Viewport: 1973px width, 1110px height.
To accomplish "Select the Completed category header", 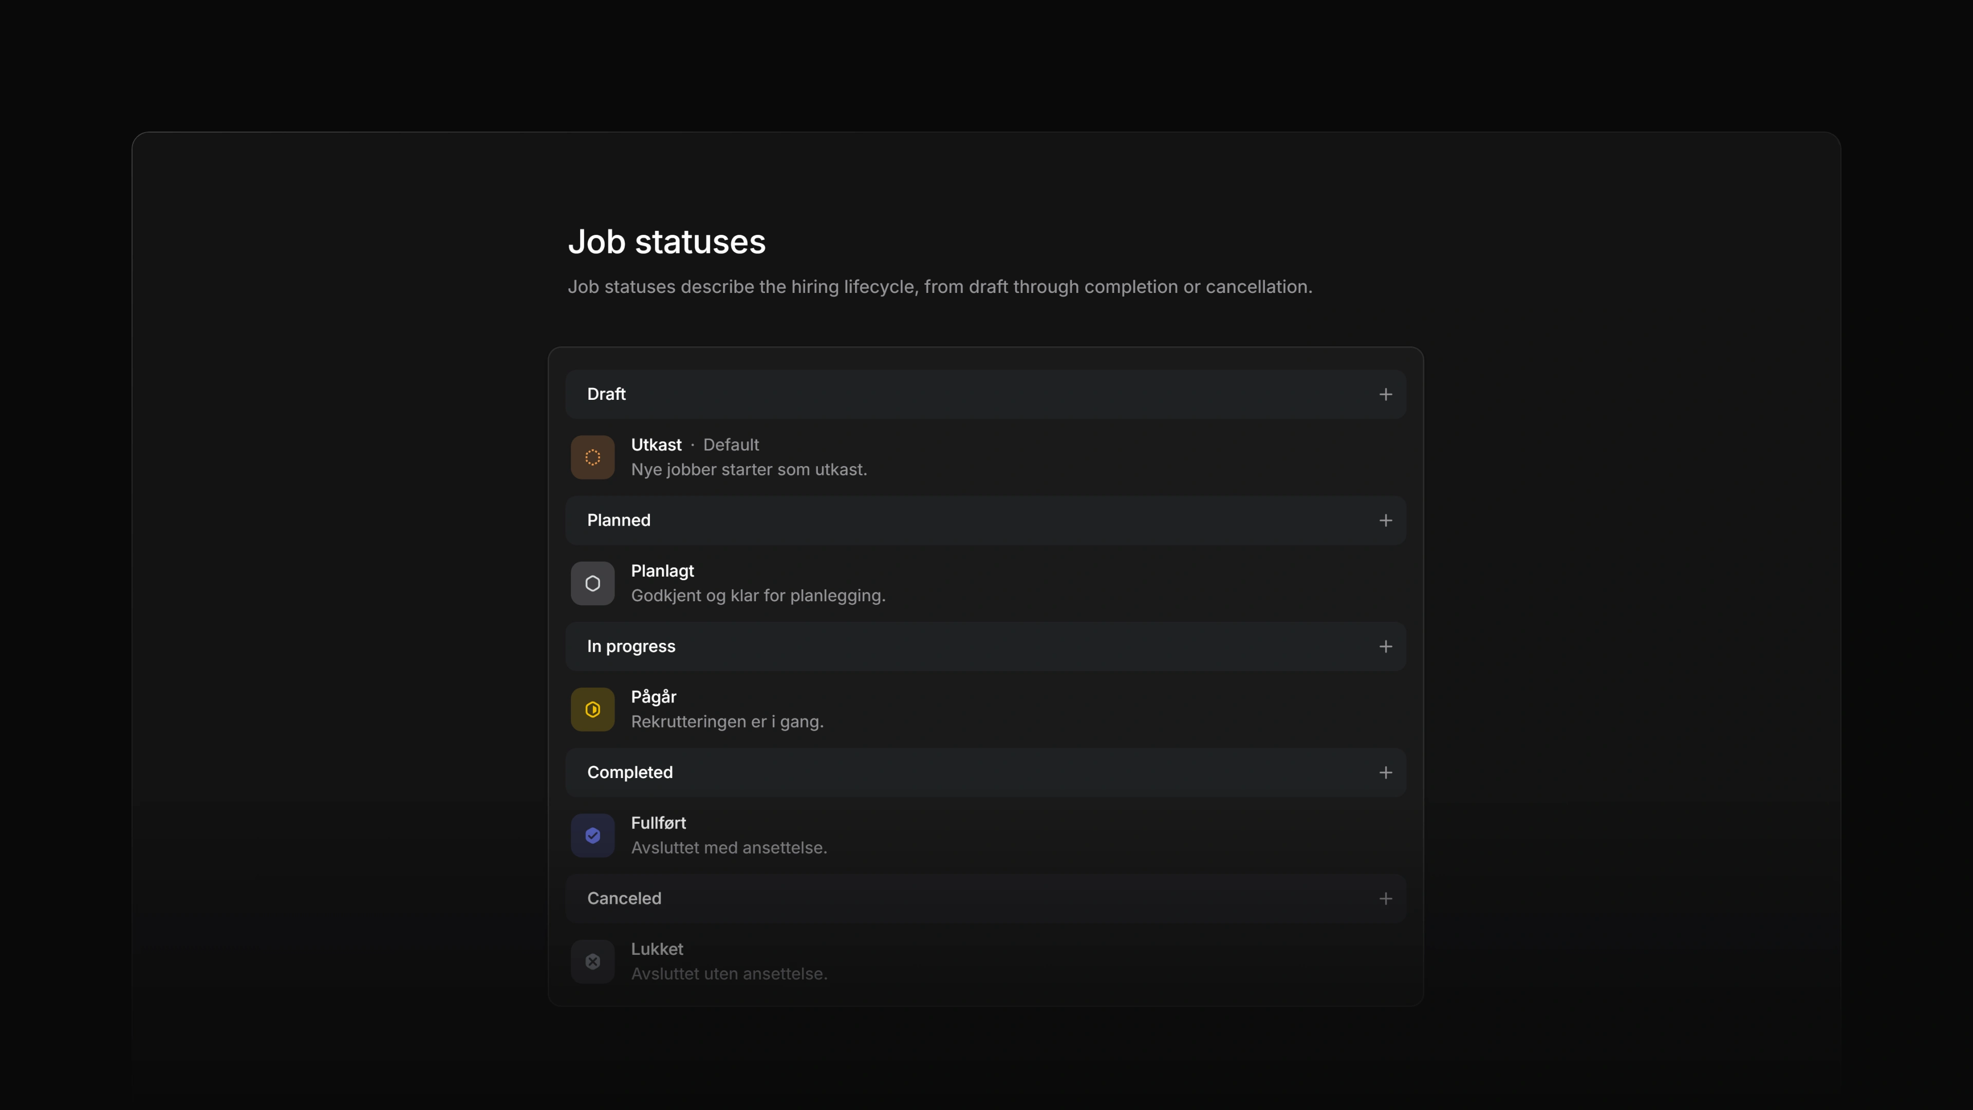I will 986,772.
